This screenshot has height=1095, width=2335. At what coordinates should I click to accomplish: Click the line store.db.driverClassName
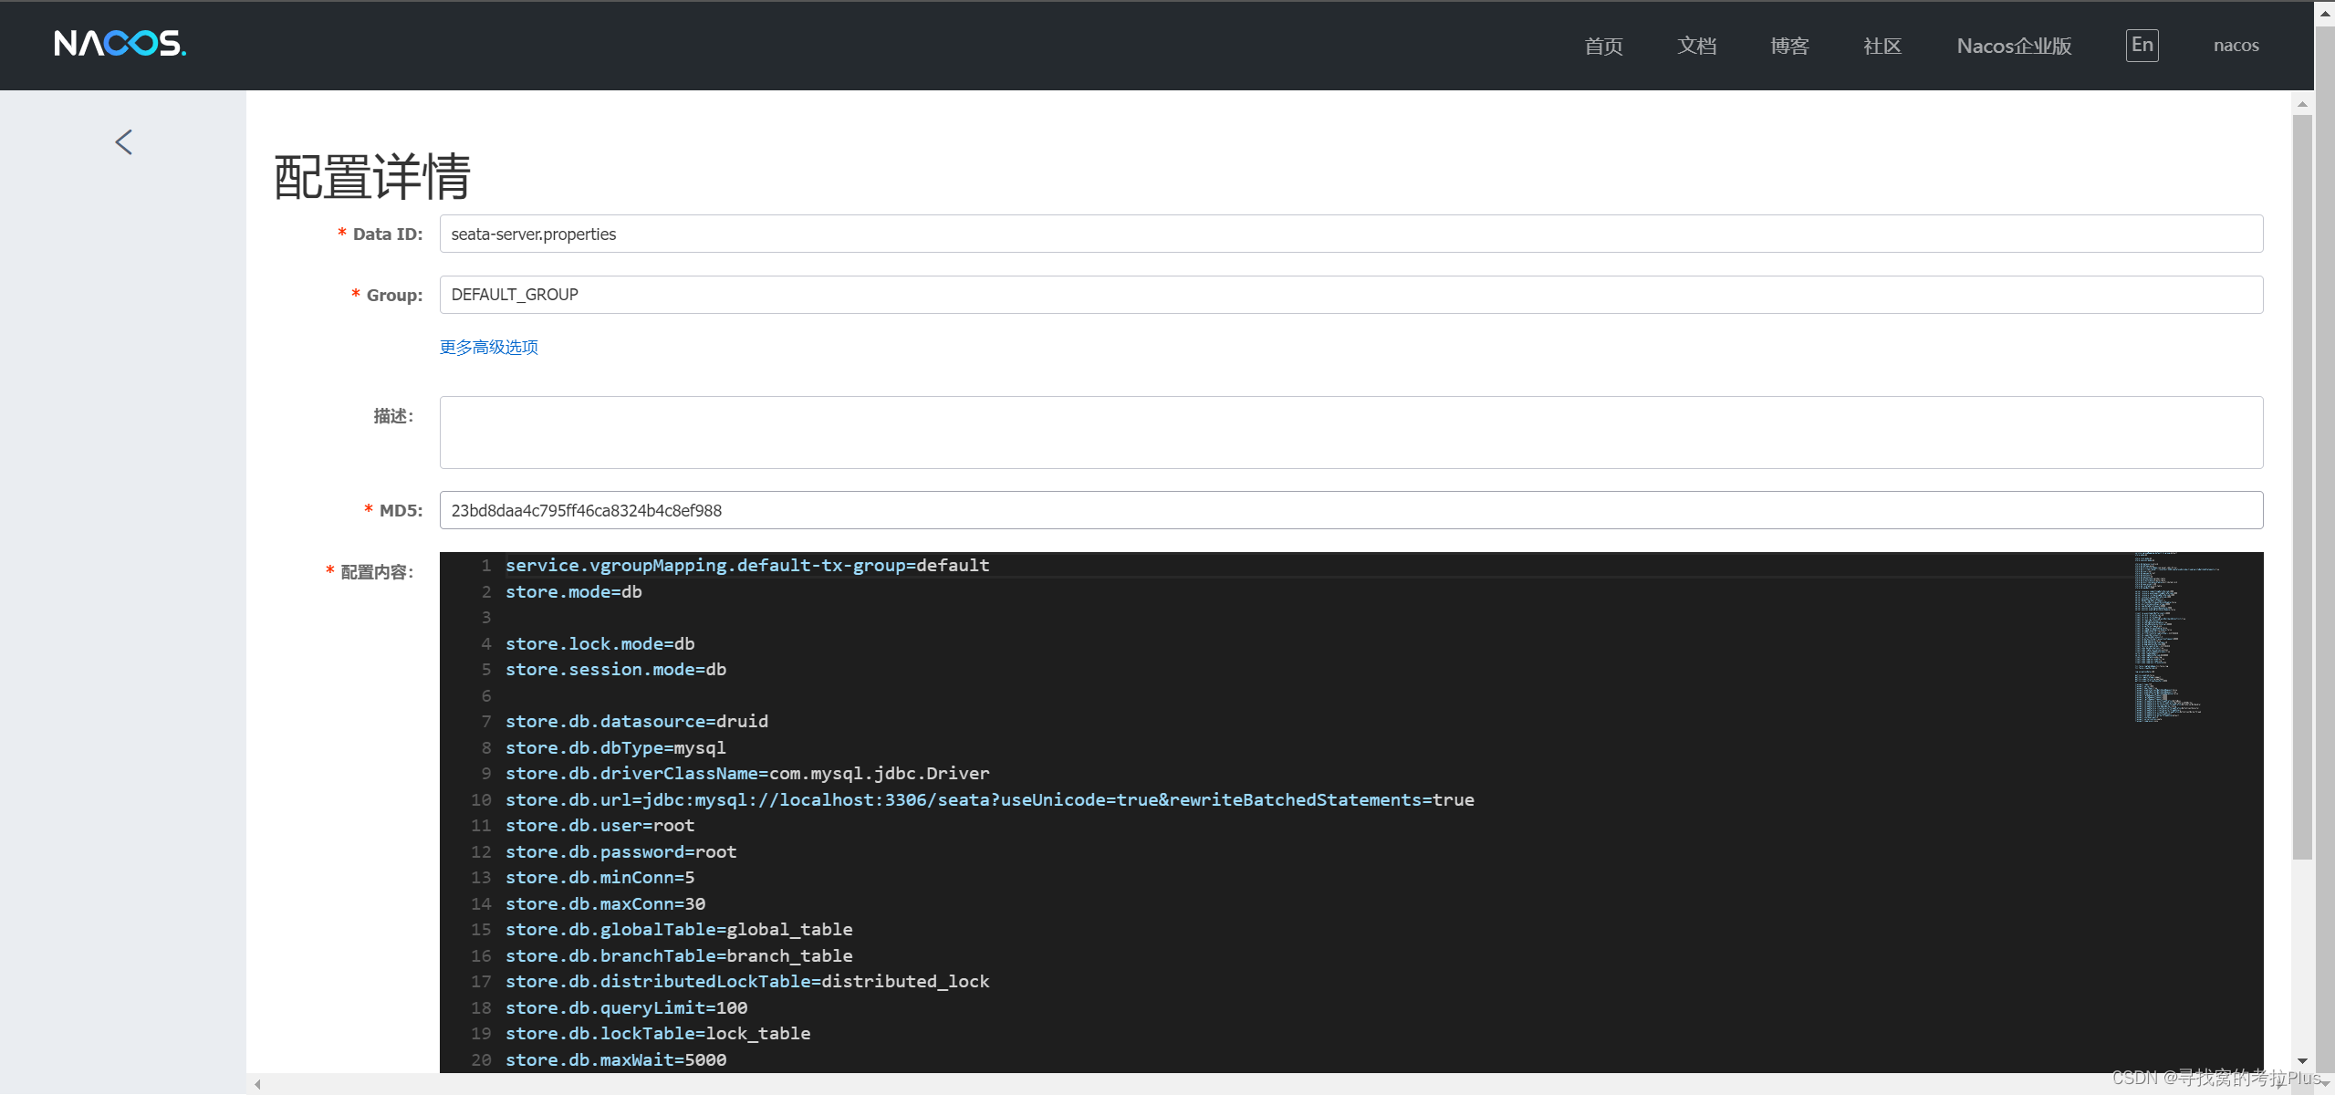click(x=747, y=773)
